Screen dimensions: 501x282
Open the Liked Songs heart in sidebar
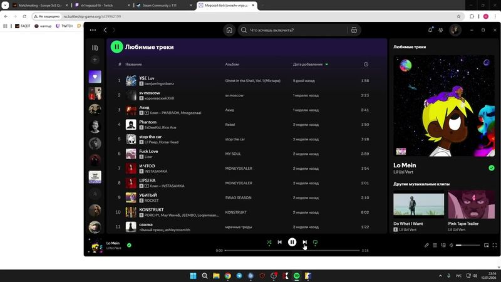95,77
